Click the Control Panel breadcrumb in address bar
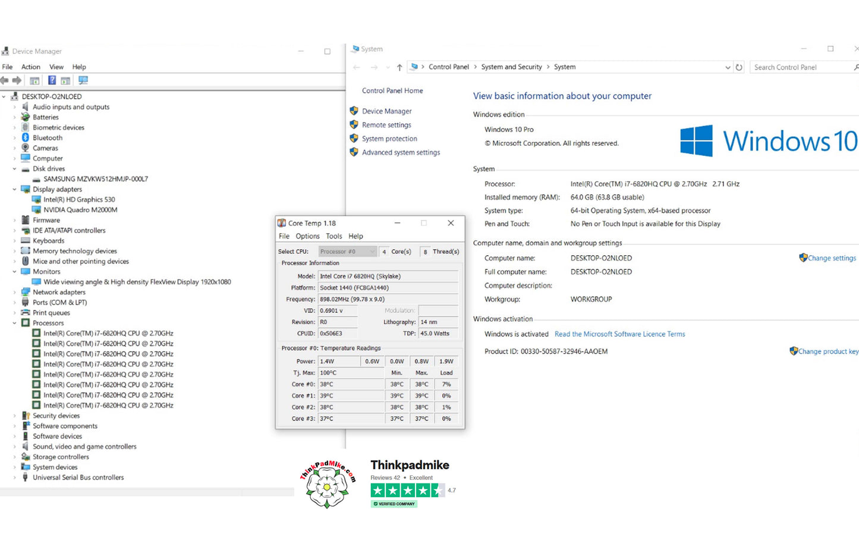The height and width of the screenshot is (540, 859). point(449,67)
